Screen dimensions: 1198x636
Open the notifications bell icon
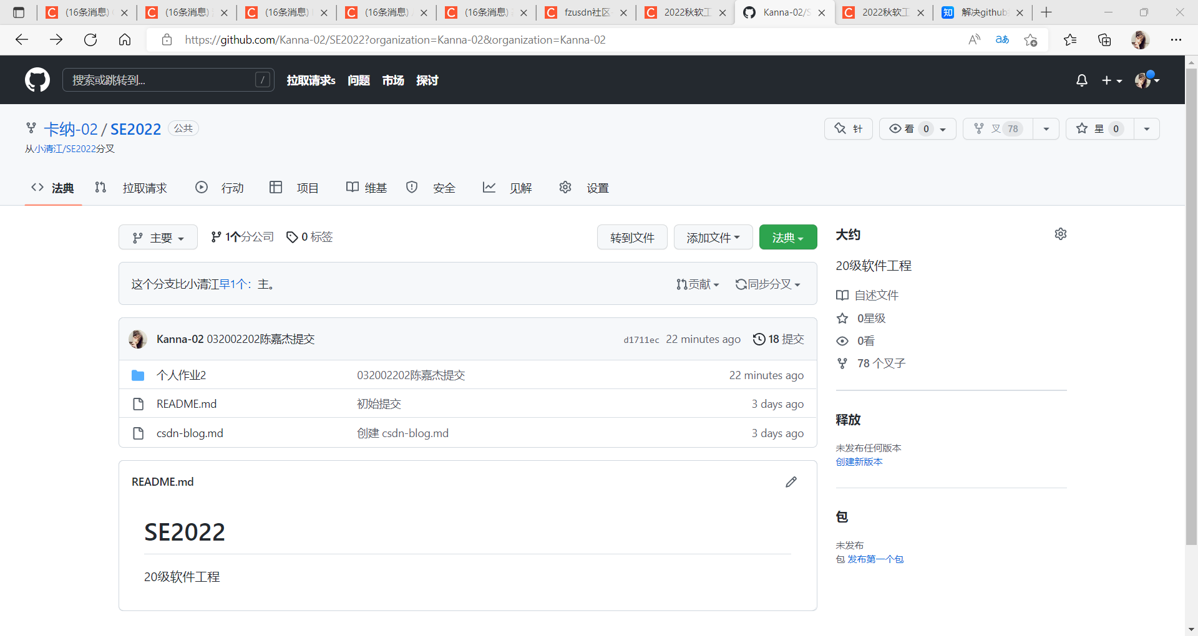pos(1082,80)
